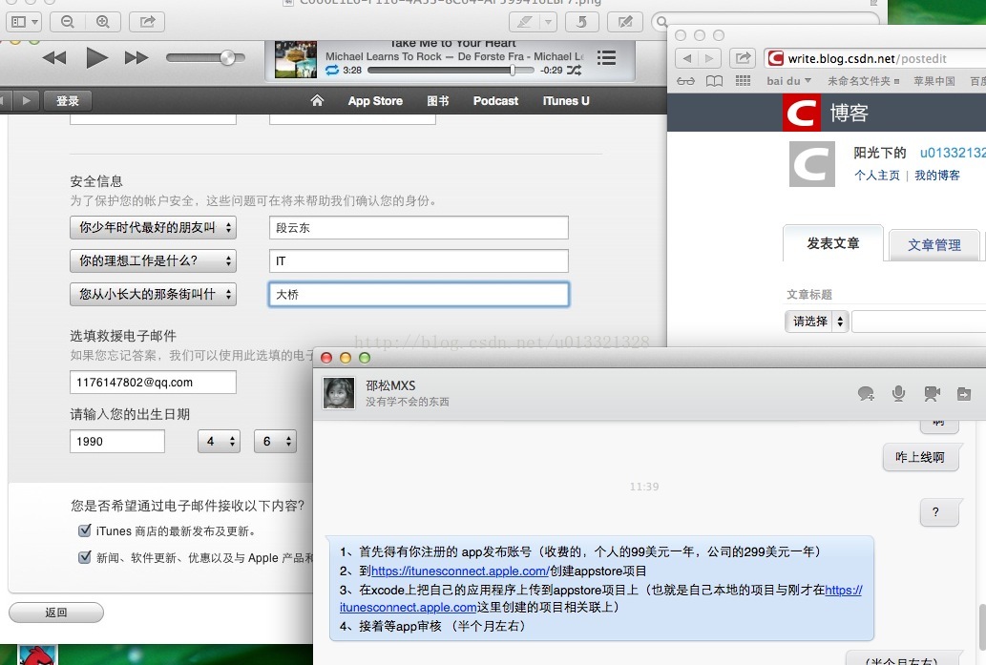Click the answer field containing 段云东
The image size is (986, 665).
(419, 227)
